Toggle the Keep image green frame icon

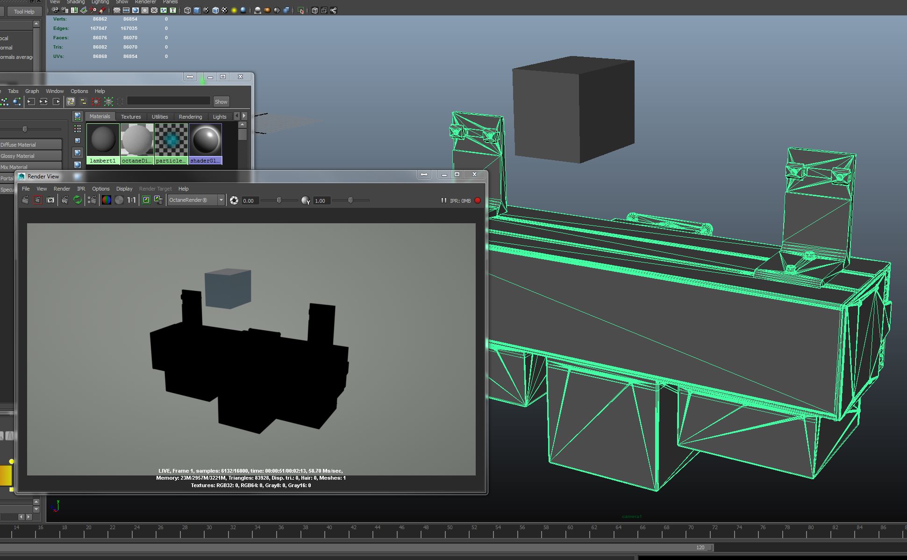tap(146, 200)
